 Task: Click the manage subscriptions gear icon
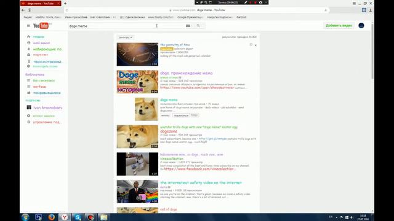coord(28,122)
